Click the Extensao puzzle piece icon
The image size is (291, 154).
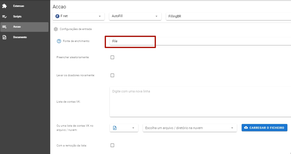(x=5, y=6)
